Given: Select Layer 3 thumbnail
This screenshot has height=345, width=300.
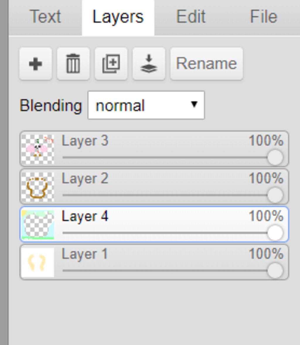Looking at the screenshot, I should [38, 149].
